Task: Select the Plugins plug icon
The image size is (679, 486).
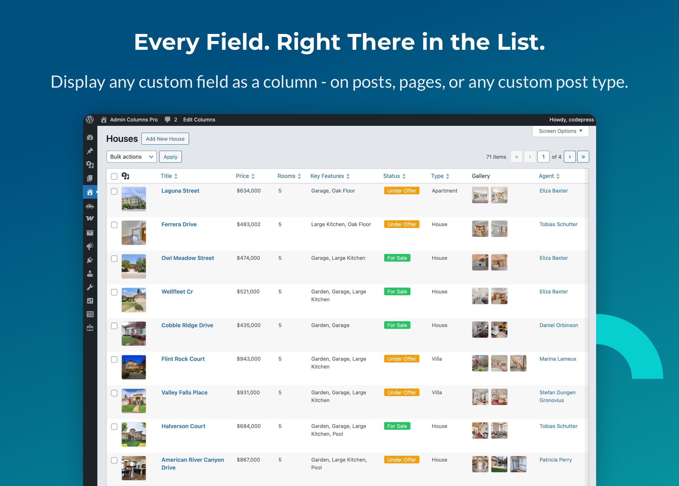Action: pos(90,260)
